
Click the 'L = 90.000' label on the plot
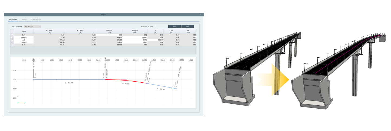pos(126,84)
